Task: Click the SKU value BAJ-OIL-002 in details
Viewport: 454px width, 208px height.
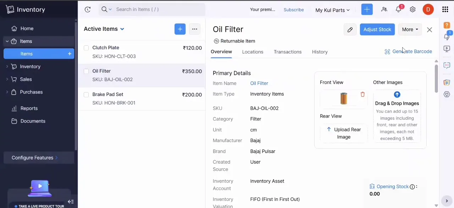Action: 264,108
